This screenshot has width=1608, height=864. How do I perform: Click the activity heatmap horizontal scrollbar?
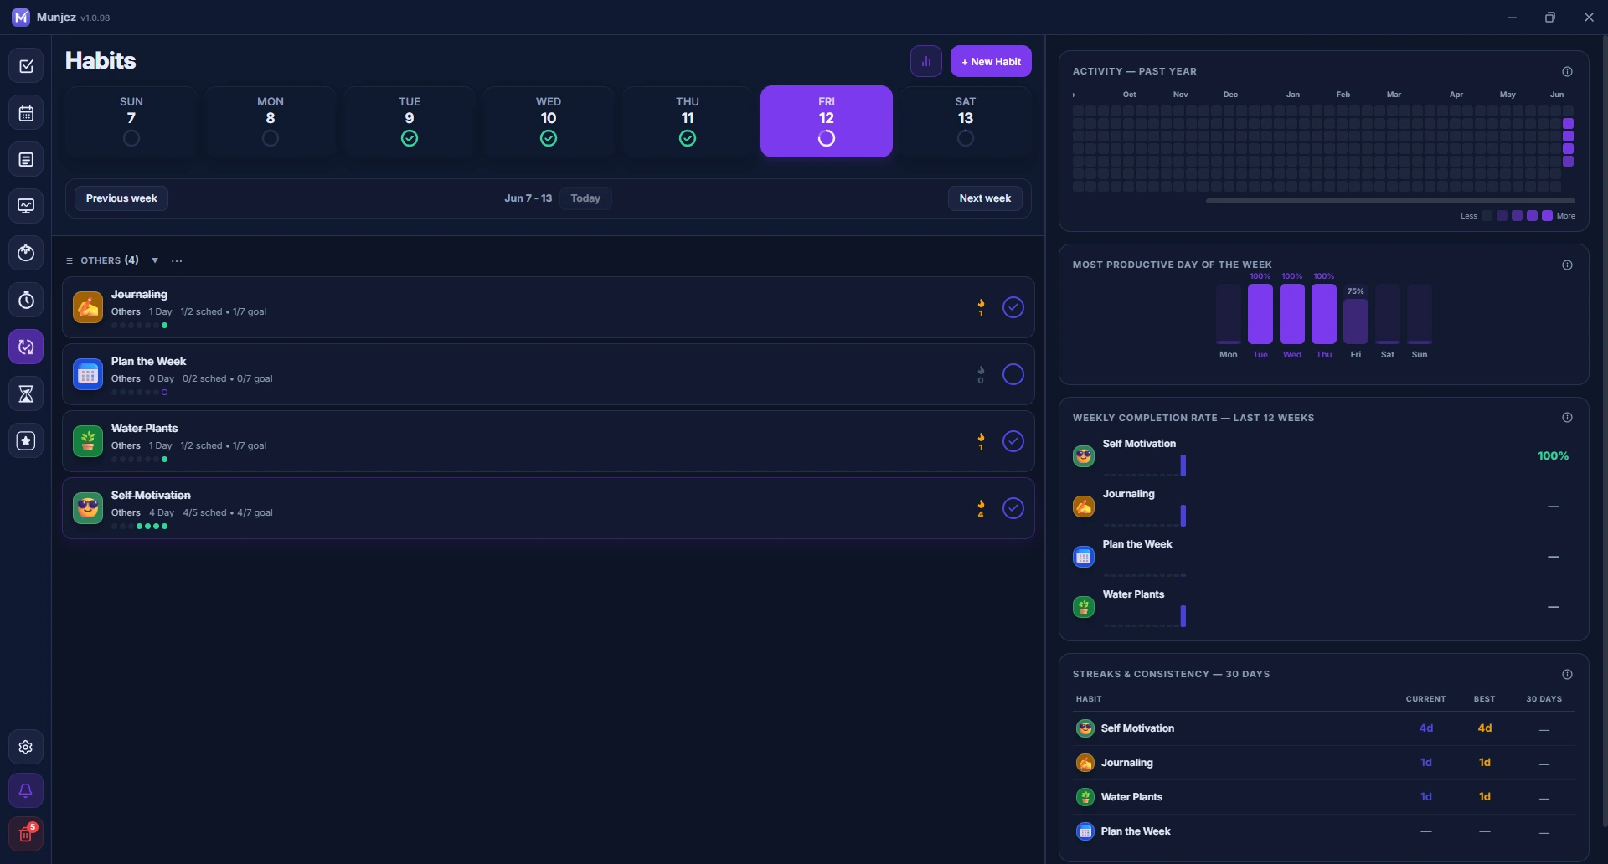[1390, 201]
